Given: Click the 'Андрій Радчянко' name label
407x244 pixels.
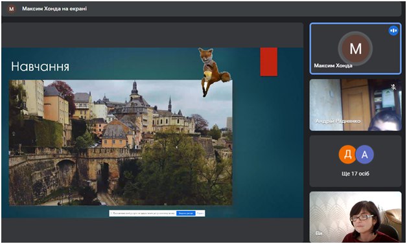Looking at the screenshot, I should click(338, 121).
